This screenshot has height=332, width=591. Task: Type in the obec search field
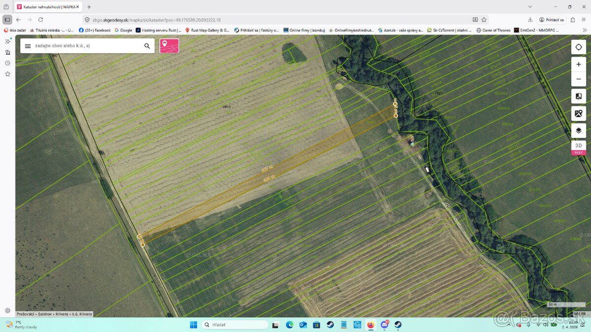(87, 46)
